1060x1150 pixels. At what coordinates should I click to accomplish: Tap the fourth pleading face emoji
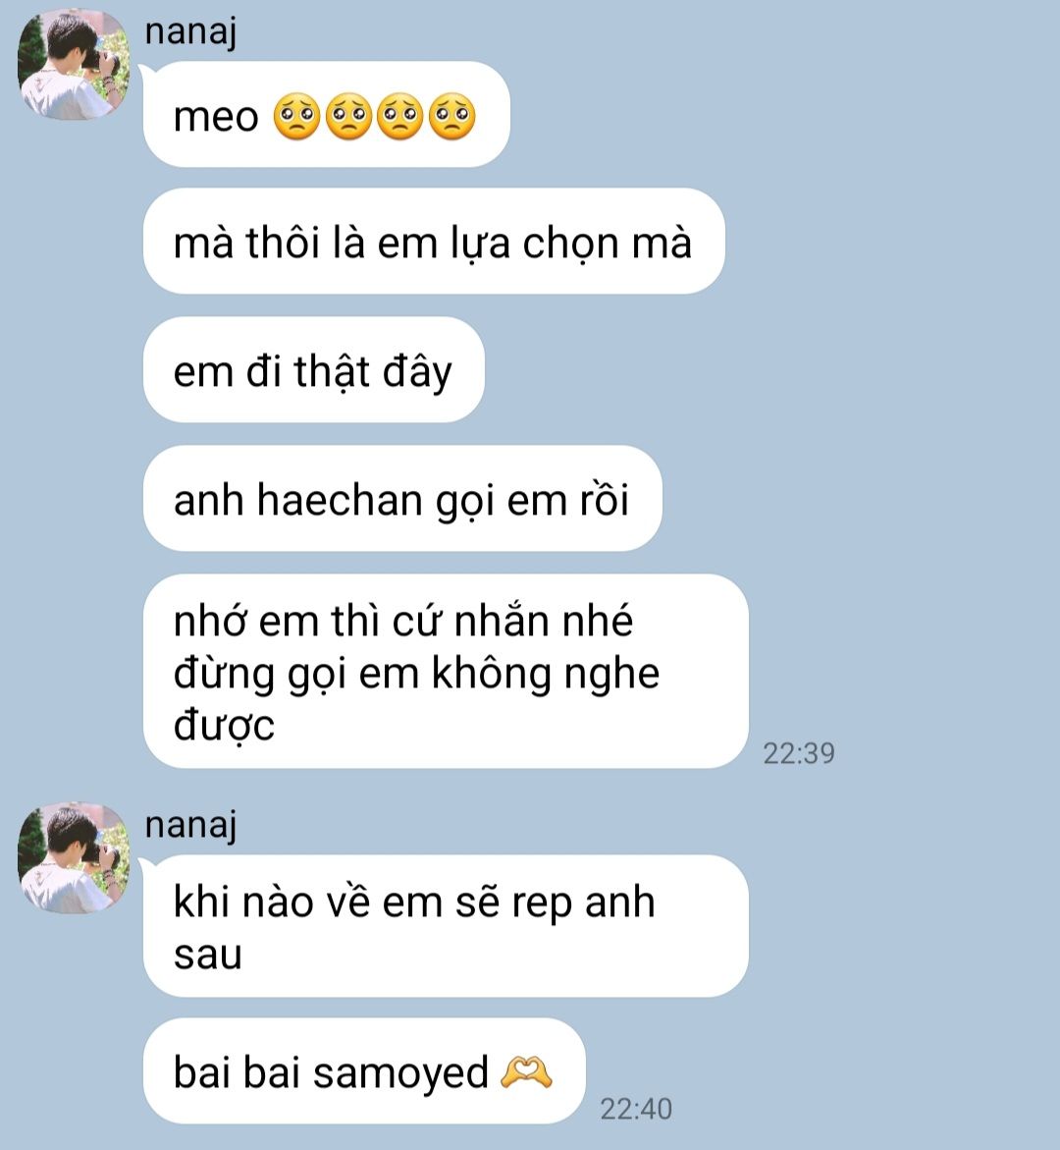click(451, 116)
